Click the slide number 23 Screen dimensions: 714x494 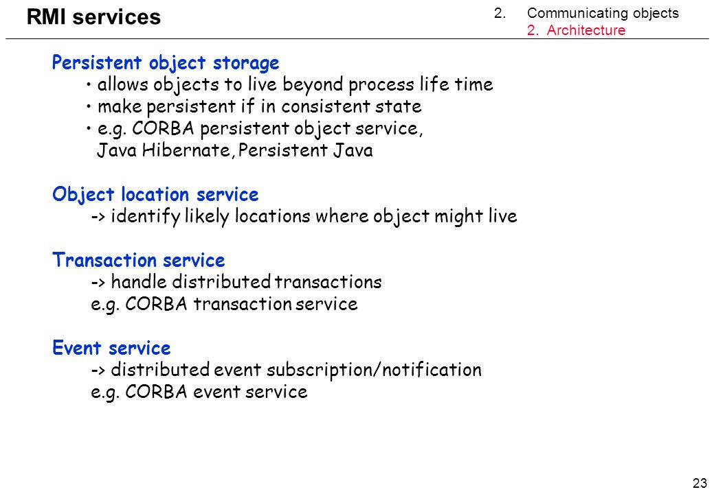(x=700, y=482)
